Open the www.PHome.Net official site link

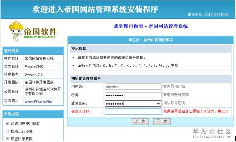[38, 101]
